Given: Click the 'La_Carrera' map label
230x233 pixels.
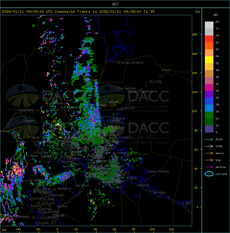Looking at the screenshot, I should pyautogui.click(x=31, y=180).
